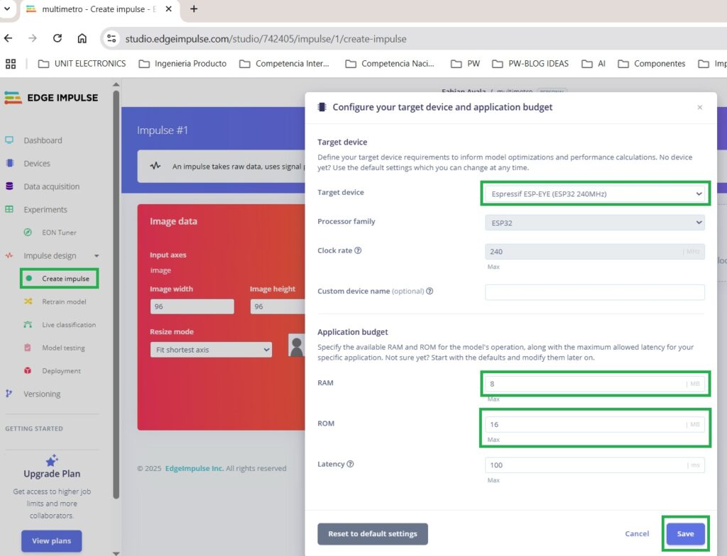Viewport: 727px width, 556px height.
Task: Open the Model testing menu item
Action: pyautogui.click(x=63, y=348)
